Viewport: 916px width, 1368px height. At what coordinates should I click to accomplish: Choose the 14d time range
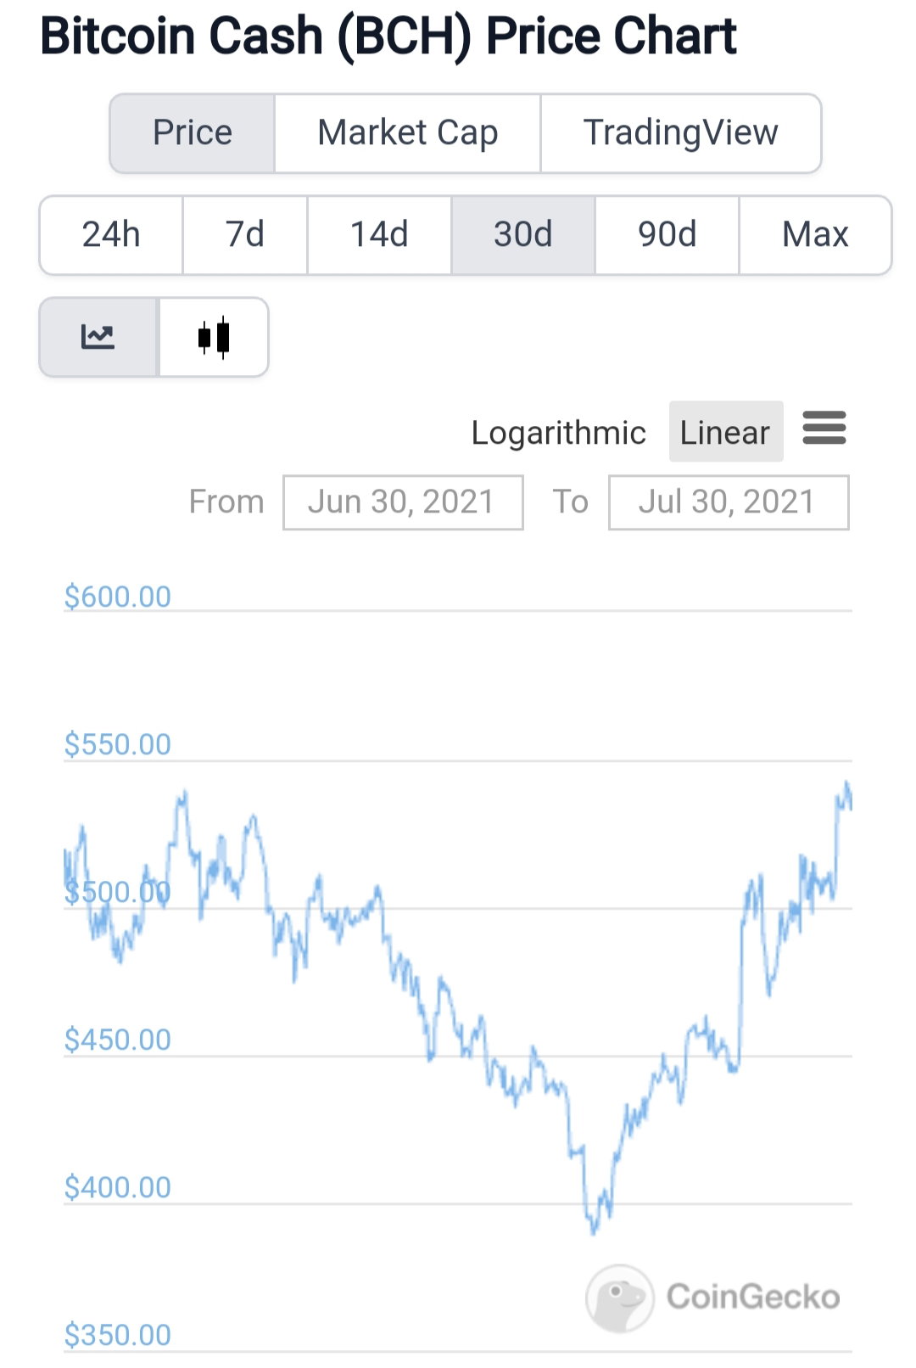coord(379,235)
